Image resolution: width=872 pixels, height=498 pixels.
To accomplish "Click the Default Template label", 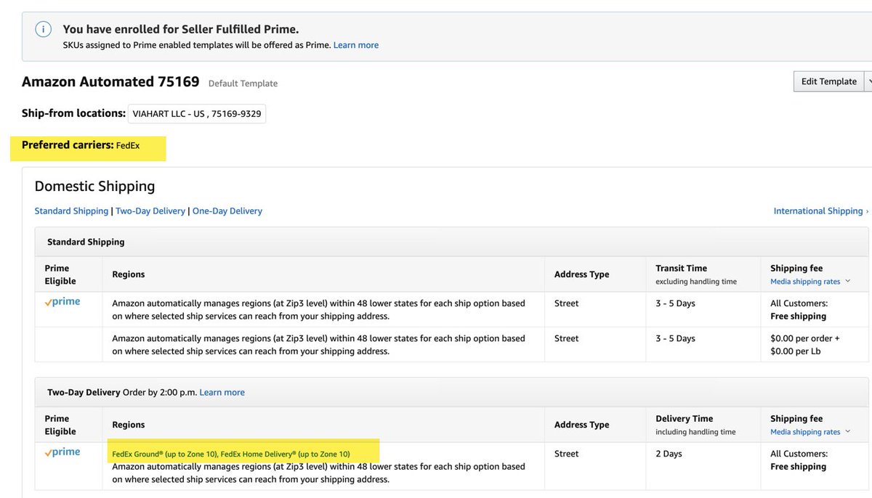I will pyautogui.click(x=243, y=83).
